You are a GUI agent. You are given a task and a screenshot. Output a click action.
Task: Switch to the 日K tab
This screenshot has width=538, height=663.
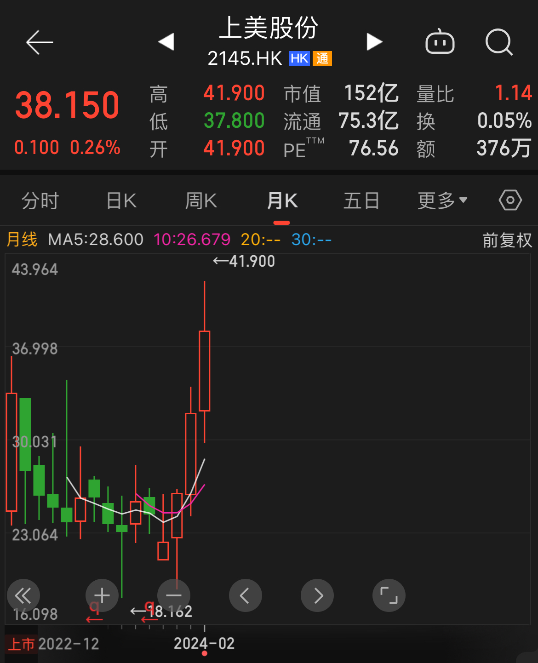pyautogui.click(x=121, y=201)
